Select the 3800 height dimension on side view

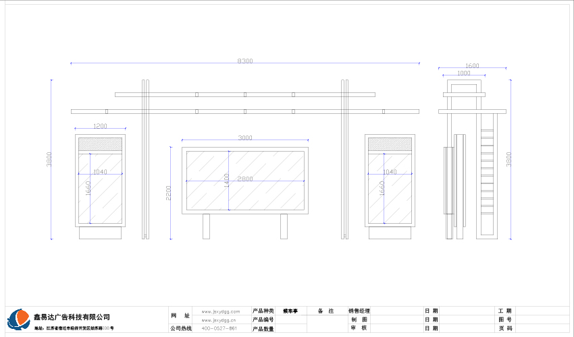[508, 159]
